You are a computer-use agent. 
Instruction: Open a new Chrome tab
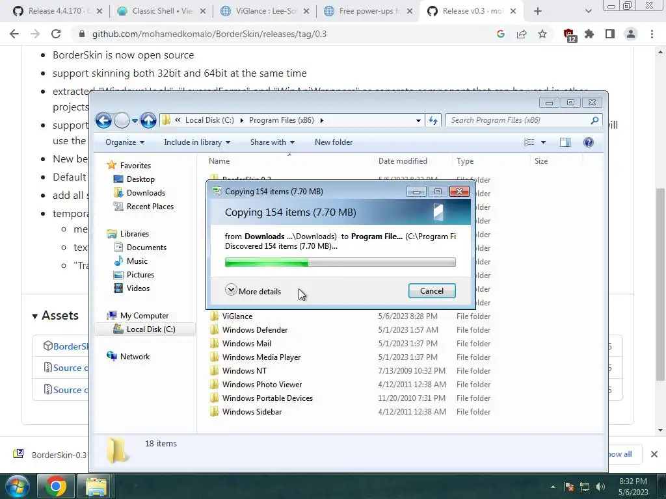537,12
